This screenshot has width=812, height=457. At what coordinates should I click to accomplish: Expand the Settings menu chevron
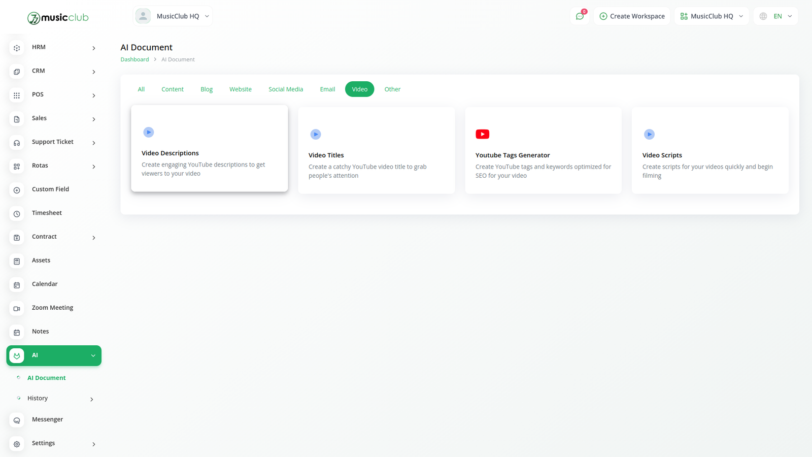tap(94, 444)
